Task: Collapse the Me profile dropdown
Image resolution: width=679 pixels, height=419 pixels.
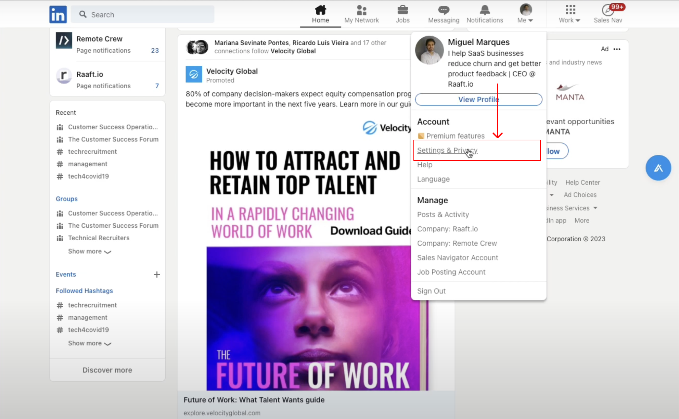Action: (525, 14)
